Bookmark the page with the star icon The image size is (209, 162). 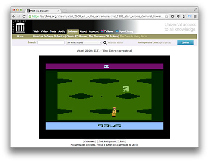[166, 16]
